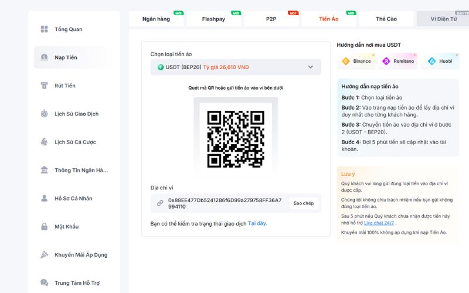Click the Lưu ý note heading
469x293 pixels.
pos(348,173)
